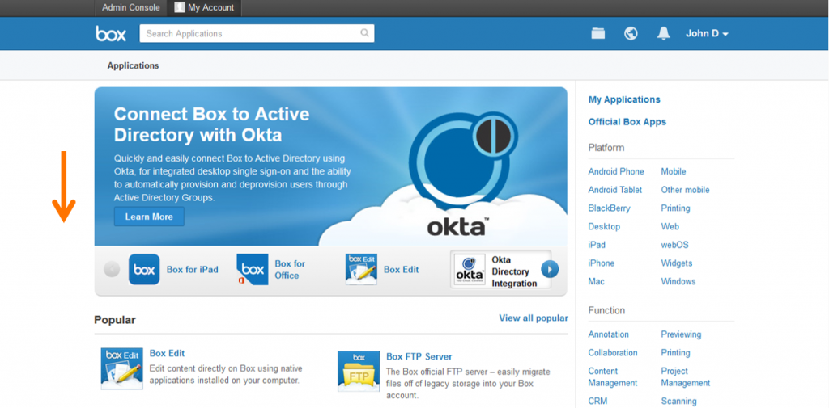The width and height of the screenshot is (829, 408).
Task: Open the files folder icon in header
Action: pos(598,33)
